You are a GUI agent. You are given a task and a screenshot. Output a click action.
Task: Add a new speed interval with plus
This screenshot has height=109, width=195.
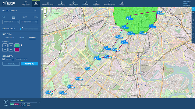click(x=21, y=45)
